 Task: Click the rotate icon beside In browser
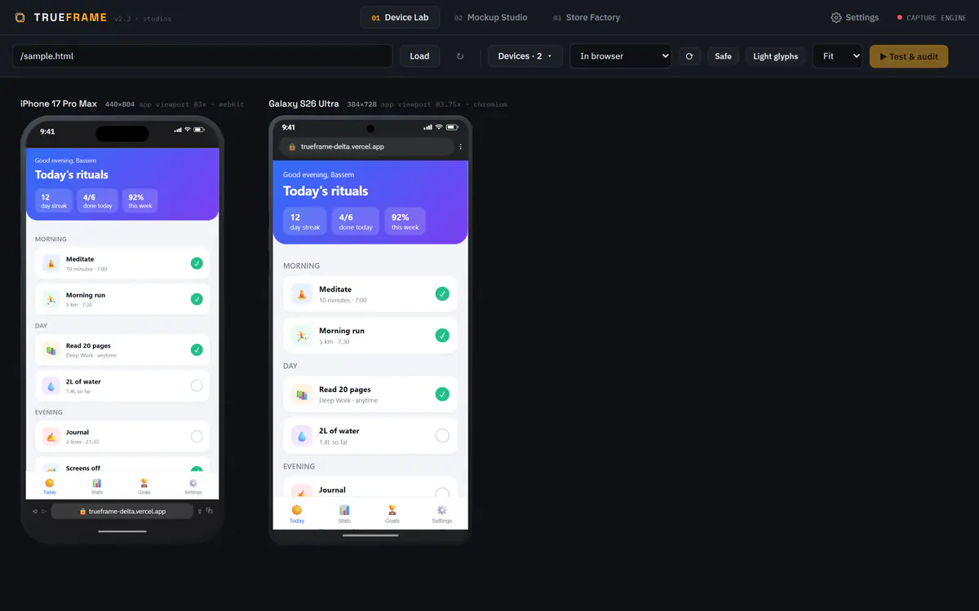pos(689,56)
